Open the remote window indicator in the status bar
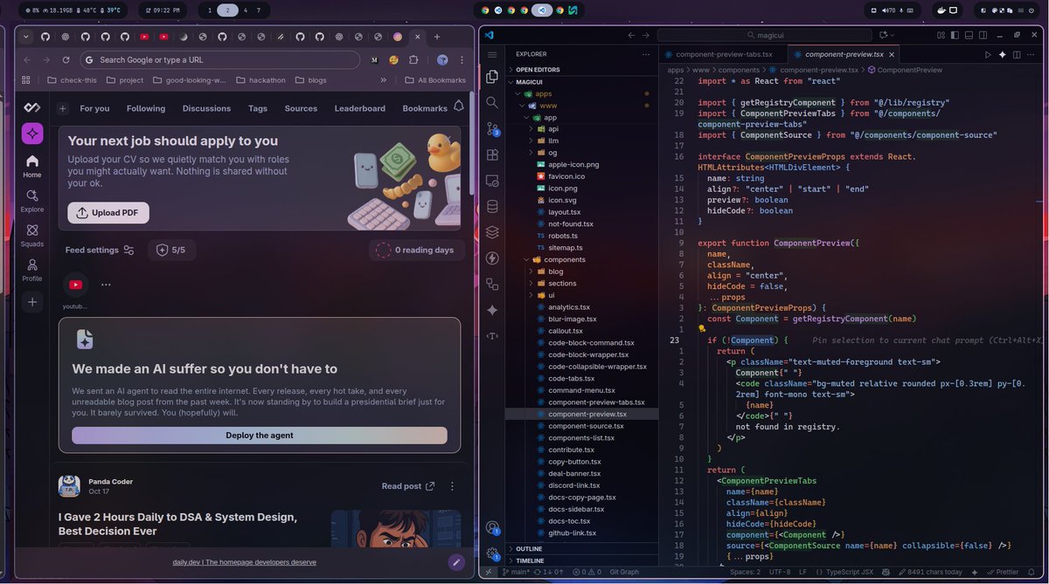The width and height of the screenshot is (1049, 584). (x=490, y=572)
